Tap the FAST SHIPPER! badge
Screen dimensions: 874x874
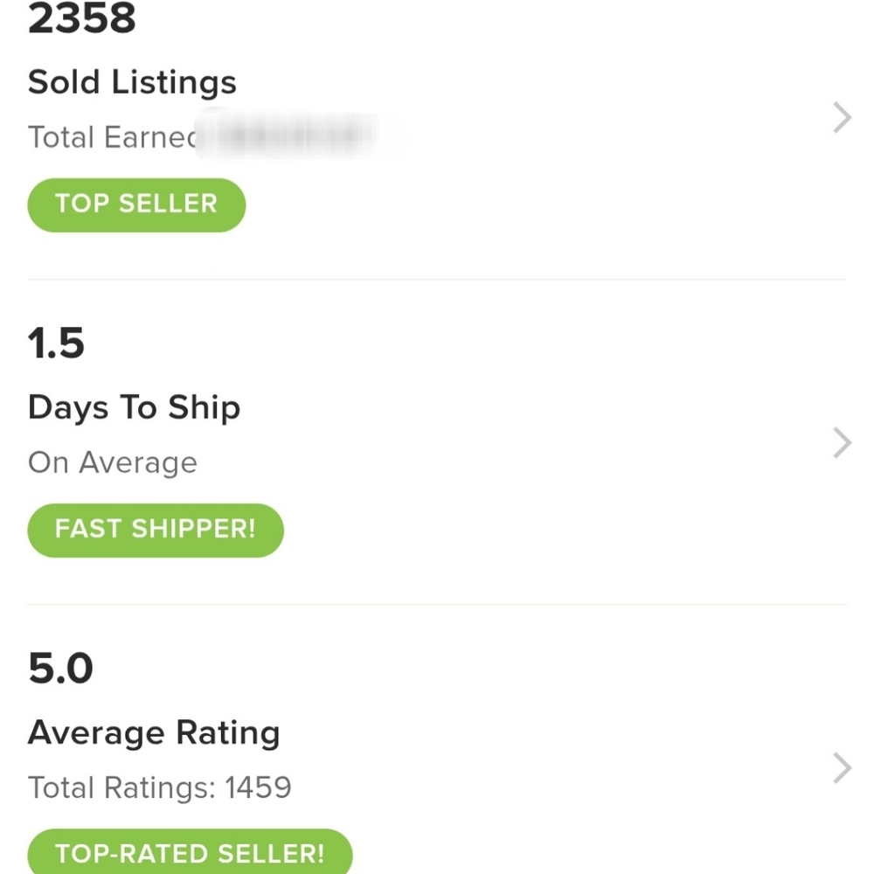(x=156, y=530)
